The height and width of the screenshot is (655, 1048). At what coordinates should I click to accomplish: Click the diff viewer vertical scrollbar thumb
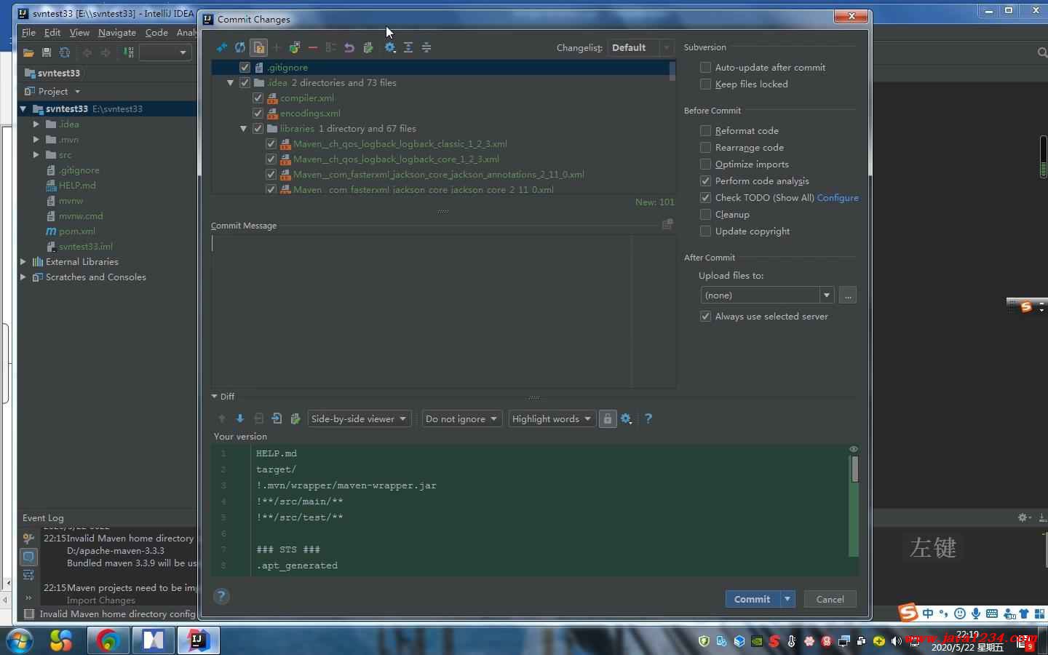854,469
